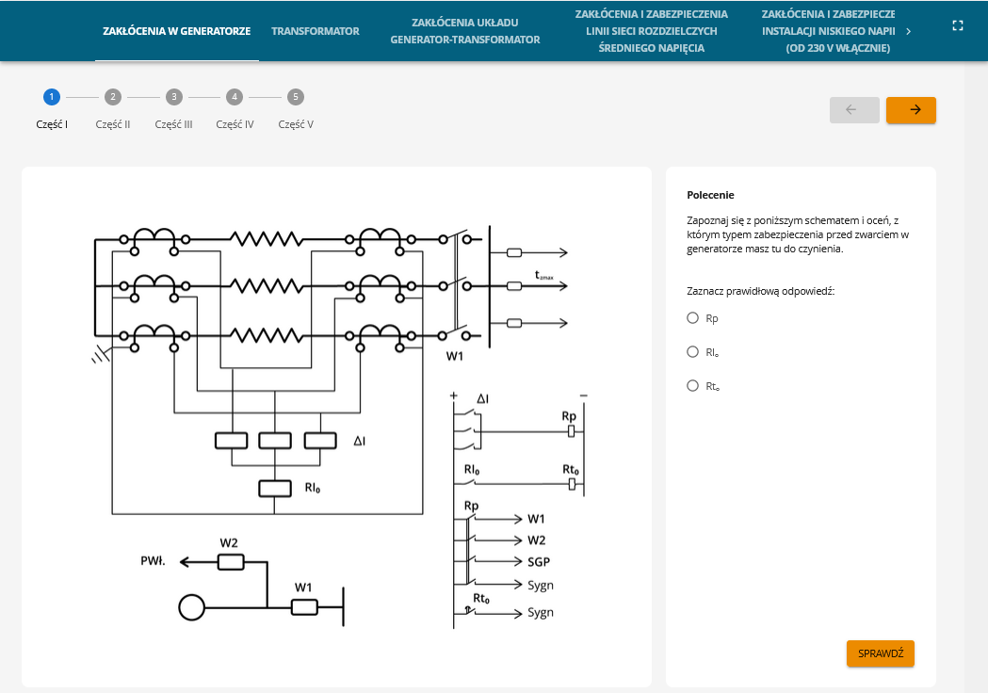The height and width of the screenshot is (693, 988).
Task: Mark the Rt₀ radio answer
Action: click(692, 385)
